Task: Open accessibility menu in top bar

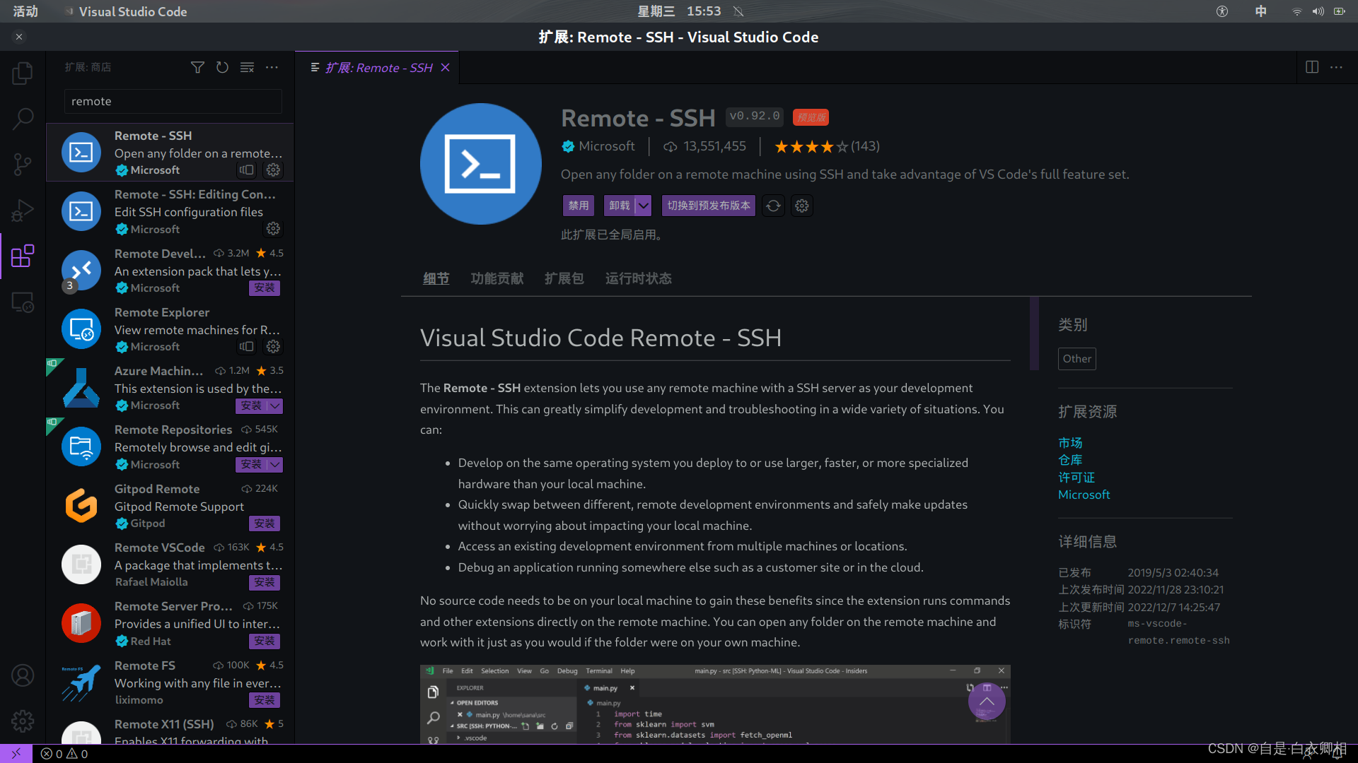Action: pos(1222,11)
